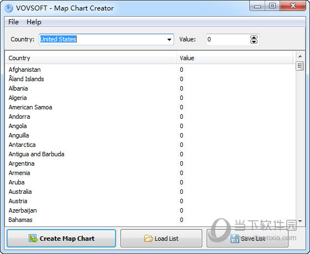The height and width of the screenshot is (254, 310).
Task: Select the Afghanistan row
Action: coord(150,70)
